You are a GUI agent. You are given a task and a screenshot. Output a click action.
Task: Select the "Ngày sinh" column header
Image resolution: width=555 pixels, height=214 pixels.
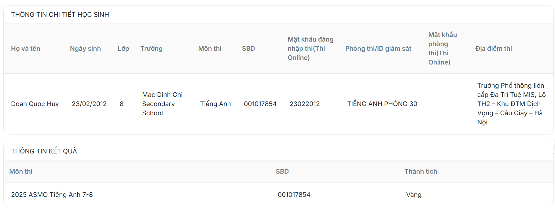85,49
